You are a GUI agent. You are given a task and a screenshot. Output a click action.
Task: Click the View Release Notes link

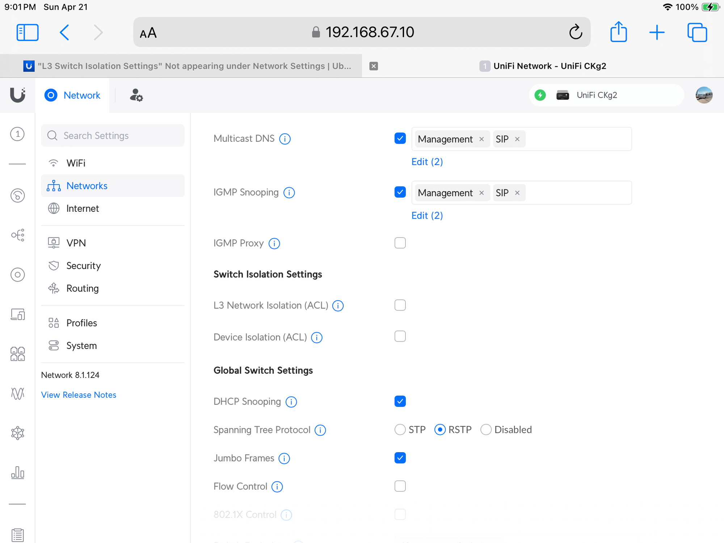79,395
